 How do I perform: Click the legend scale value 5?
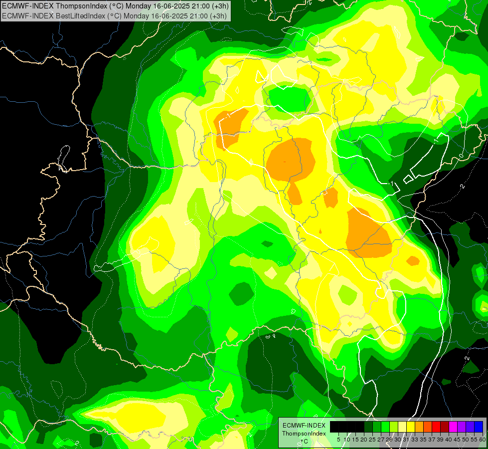(x=338, y=440)
